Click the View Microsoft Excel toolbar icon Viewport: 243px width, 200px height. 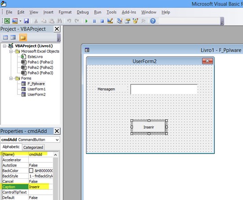click(7, 21)
